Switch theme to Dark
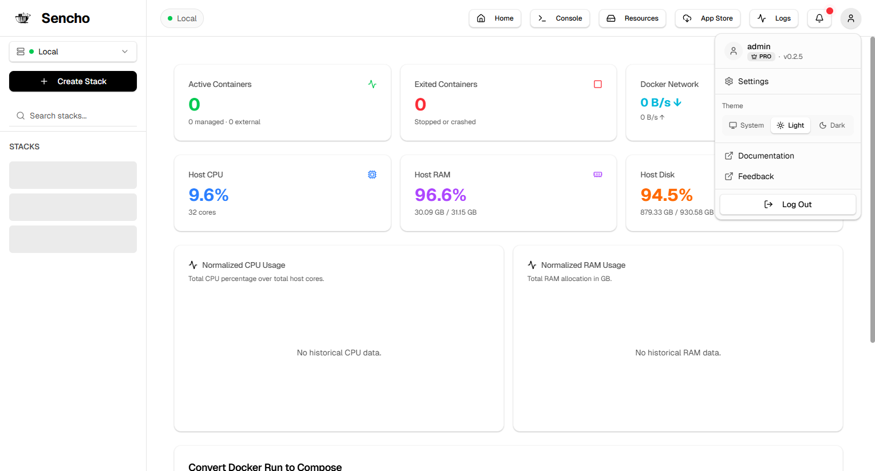The width and height of the screenshot is (875, 471). click(832, 125)
